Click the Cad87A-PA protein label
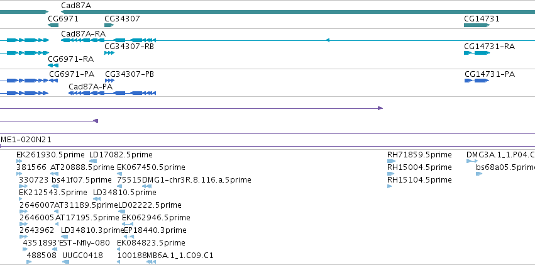This screenshot has height=265, width=535. pyautogui.click(x=91, y=87)
